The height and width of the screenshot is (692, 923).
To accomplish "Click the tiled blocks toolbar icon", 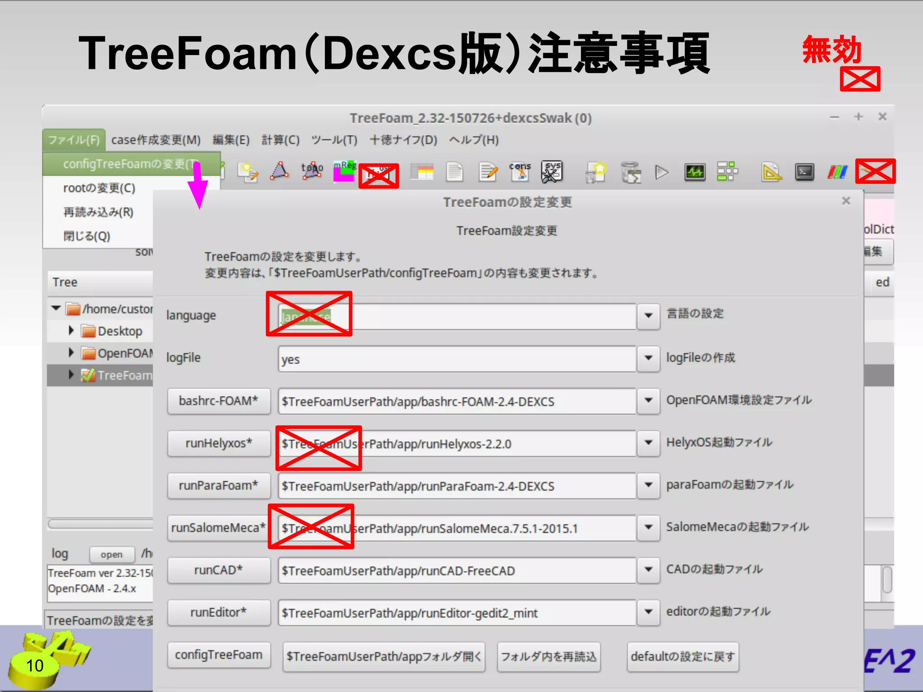I will pyautogui.click(x=727, y=172).
